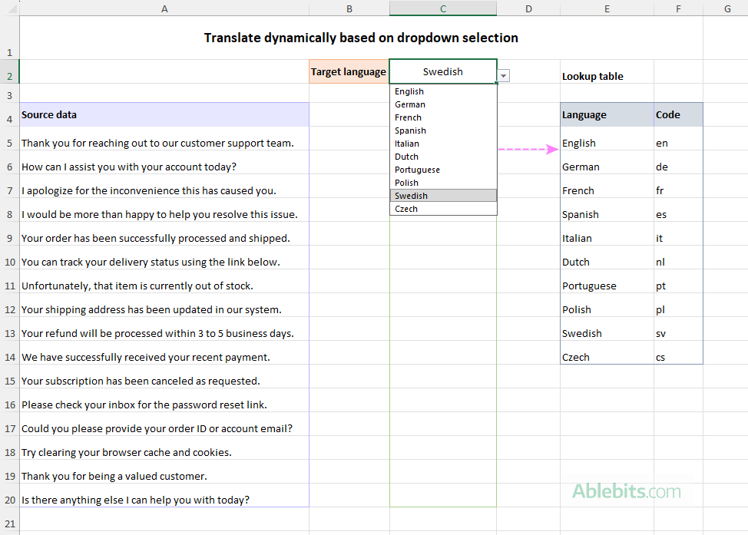Select column D header
The width and height of the screenshot is (748, 535).
[x=528, y=8]
